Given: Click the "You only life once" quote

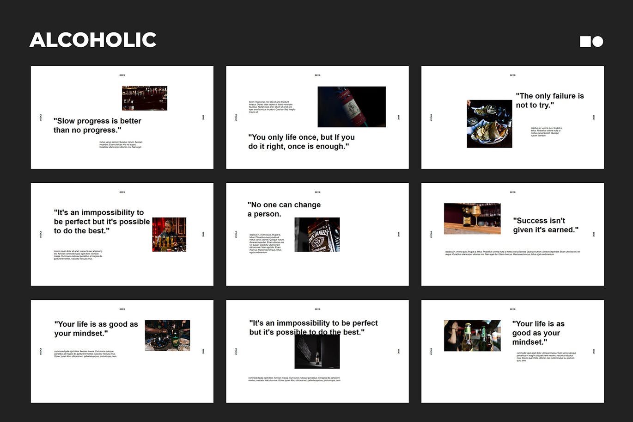Looking at the screenshot, I should pos(301,142).
